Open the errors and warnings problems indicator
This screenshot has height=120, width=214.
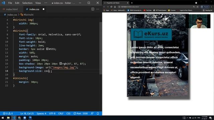click(x=8, y=113)
